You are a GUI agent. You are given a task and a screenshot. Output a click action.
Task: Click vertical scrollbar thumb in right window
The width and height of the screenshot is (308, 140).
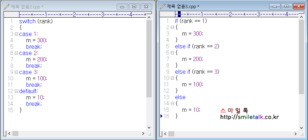coord(302,57)
